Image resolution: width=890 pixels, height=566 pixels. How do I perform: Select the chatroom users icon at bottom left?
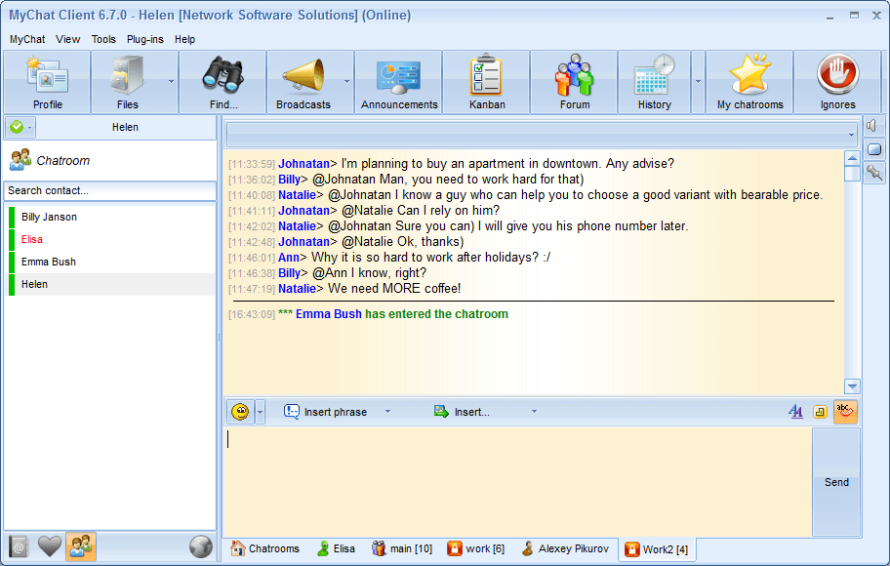coord(81,547)
